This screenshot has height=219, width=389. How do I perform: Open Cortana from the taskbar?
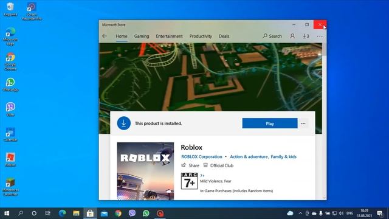[x=34, y=214]
